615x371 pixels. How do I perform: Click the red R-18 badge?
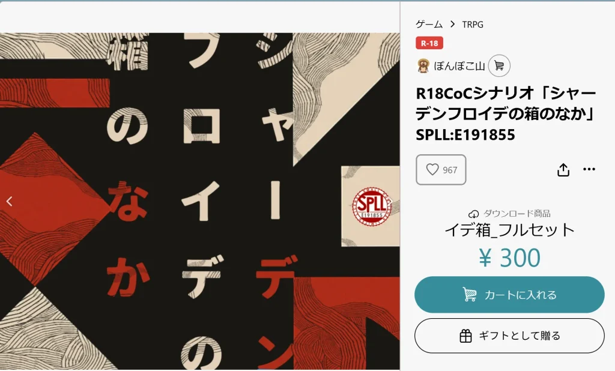(x=429, y=43)
